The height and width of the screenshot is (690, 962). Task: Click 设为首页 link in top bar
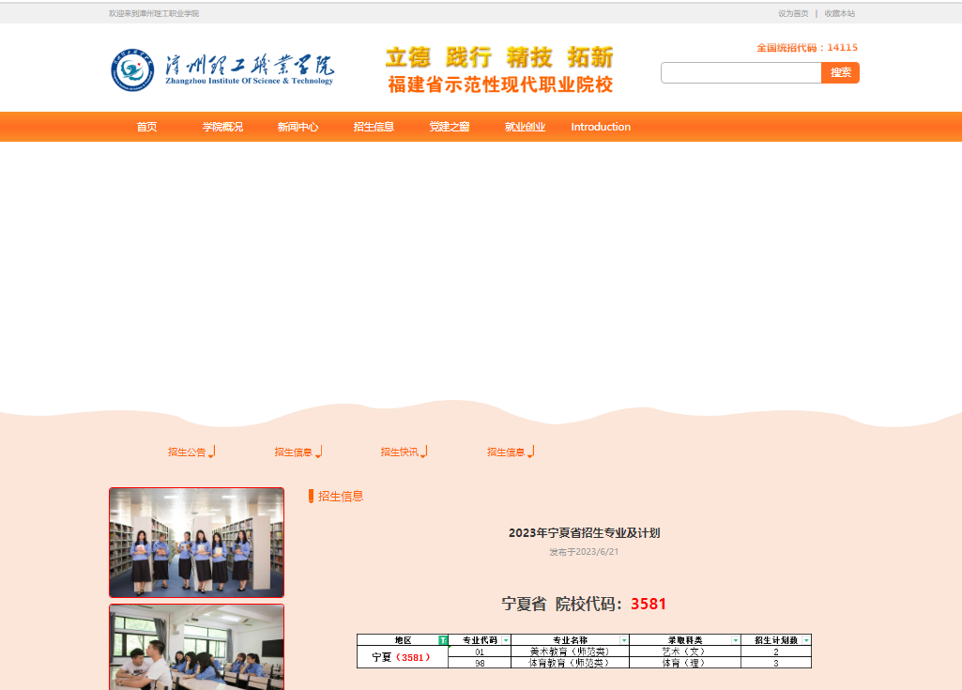793,13
